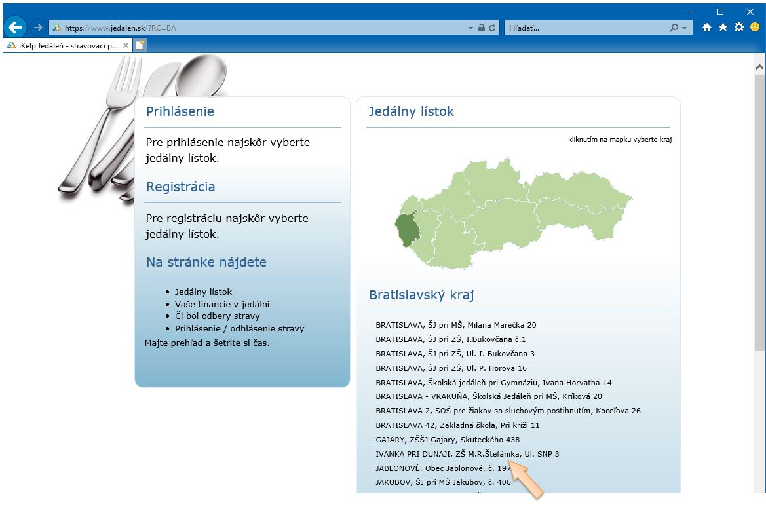Click the search magnifier icon

[674, 28]
